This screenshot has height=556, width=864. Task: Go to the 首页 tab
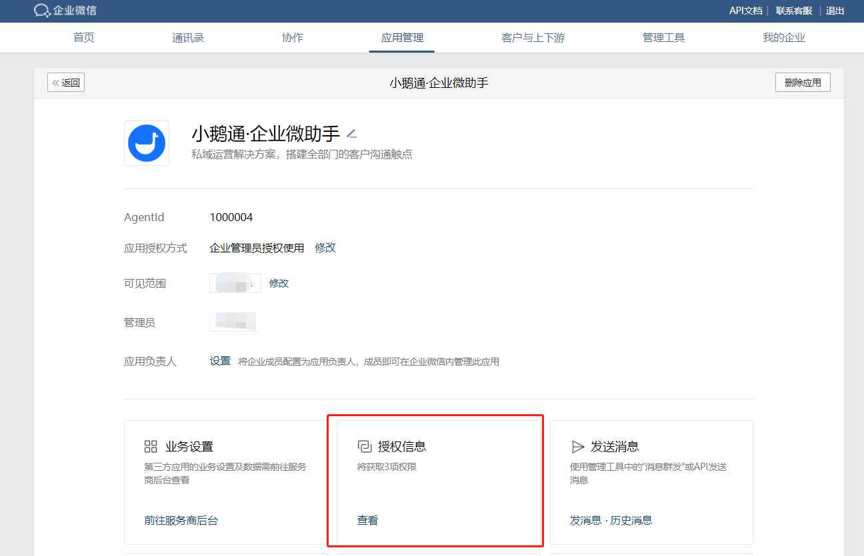pos(84,38)
